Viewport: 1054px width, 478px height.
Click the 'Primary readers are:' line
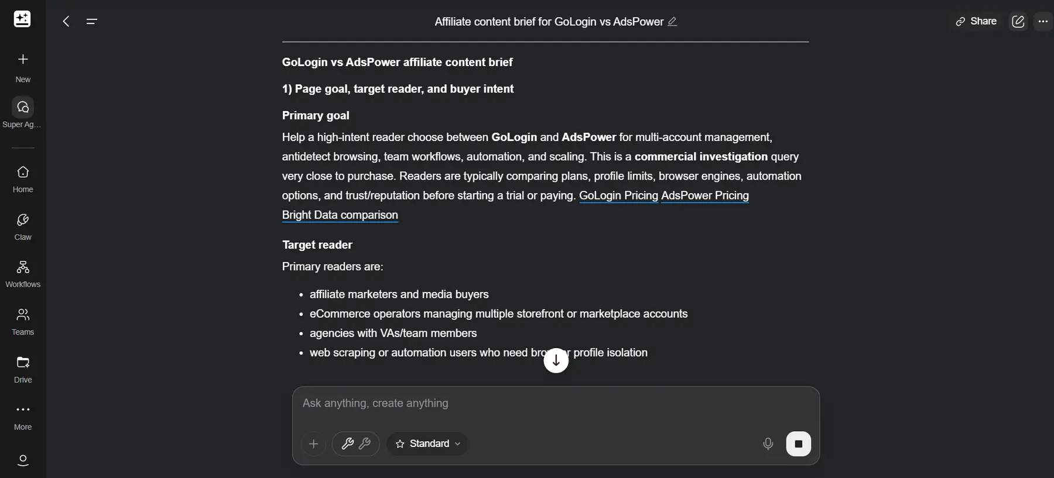pos(333,267)
